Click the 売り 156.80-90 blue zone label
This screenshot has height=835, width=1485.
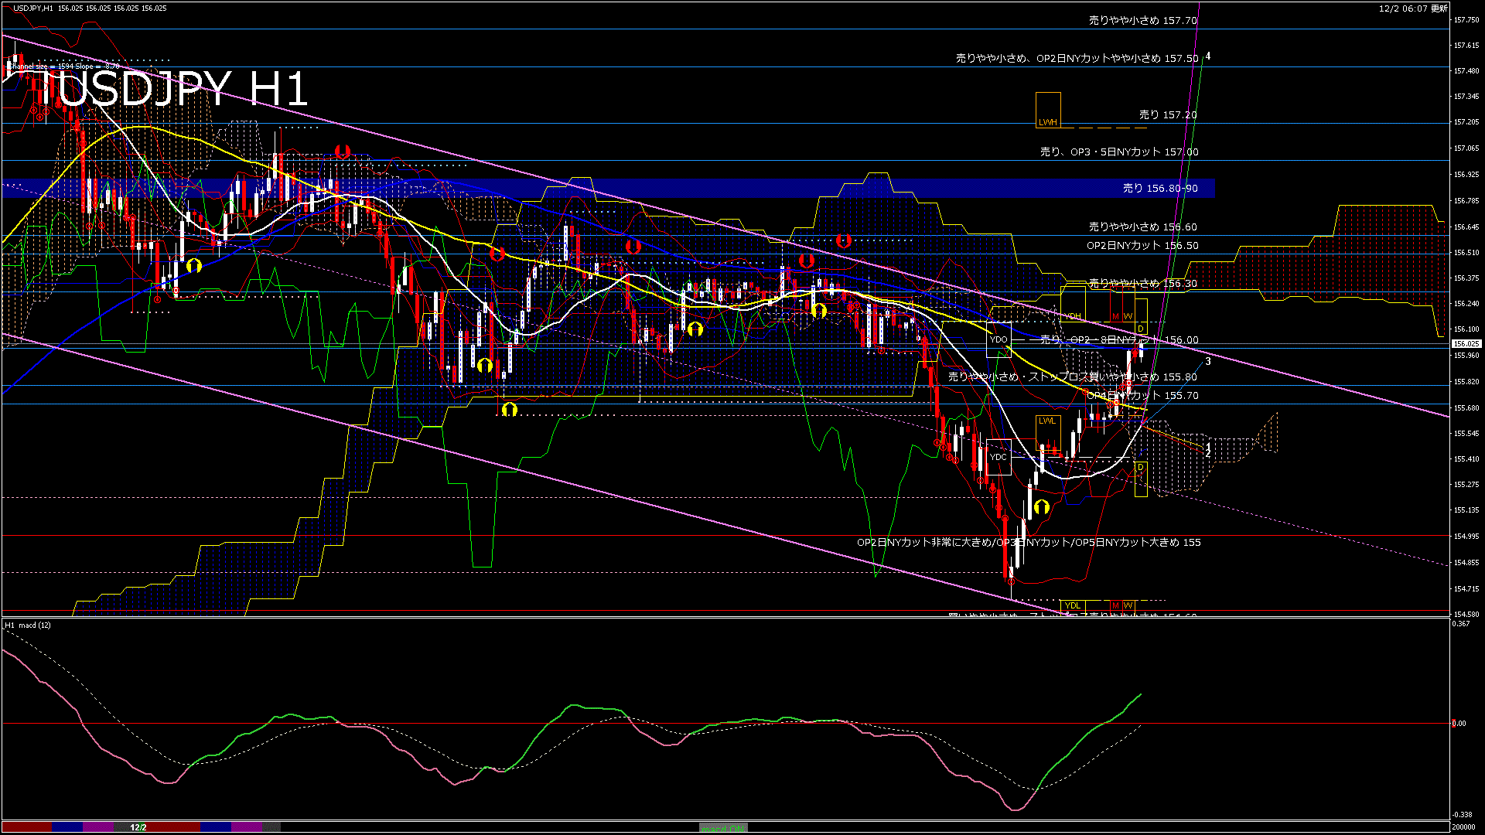1160,188
